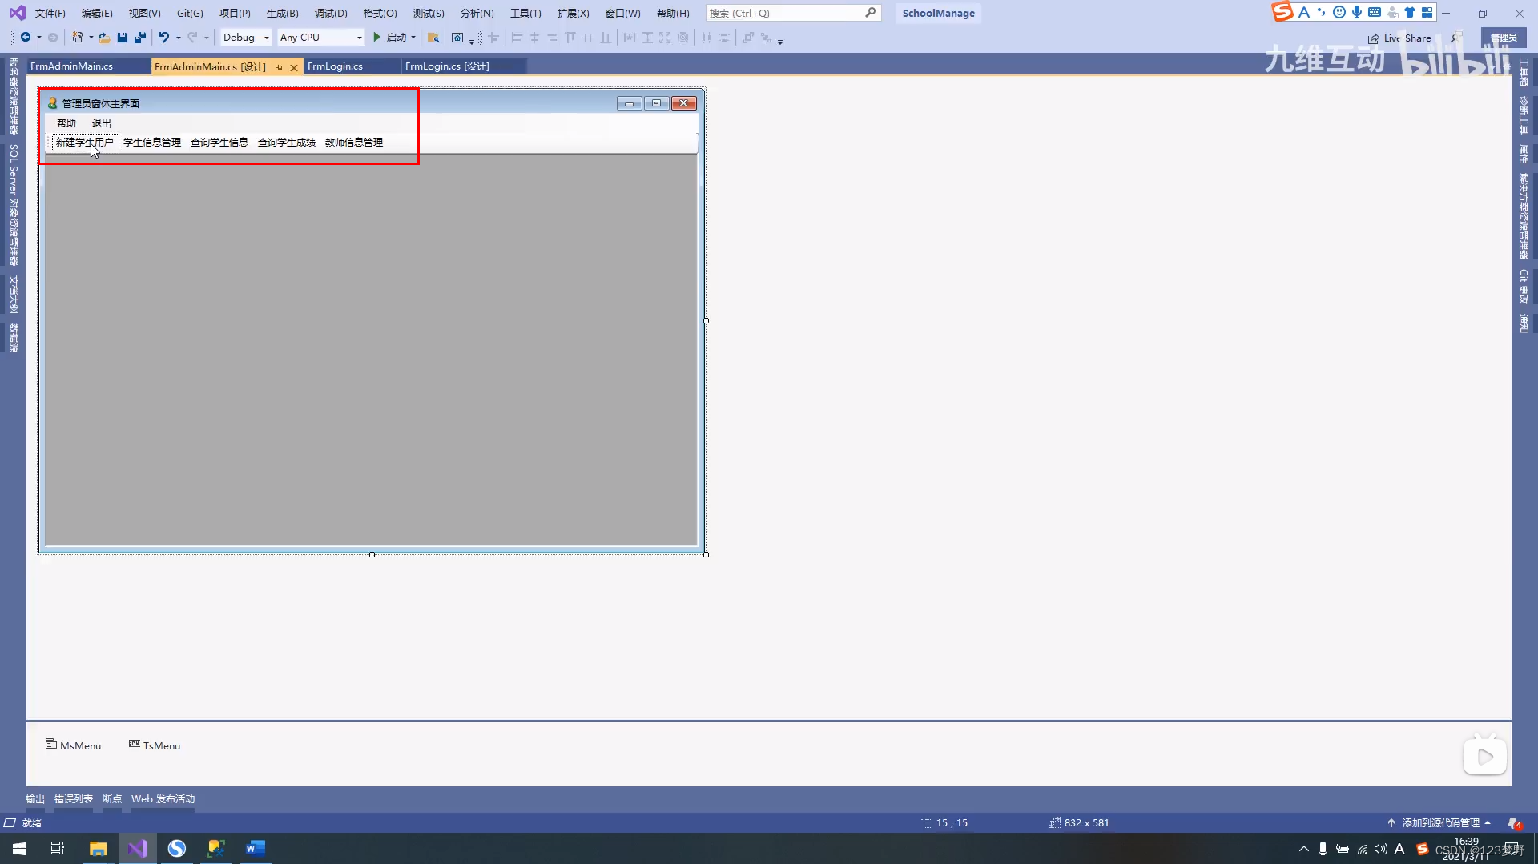Click the Align Lefts layout icon
The width and height of the screenshot is (1538, 864).
(x=517, y=38)
